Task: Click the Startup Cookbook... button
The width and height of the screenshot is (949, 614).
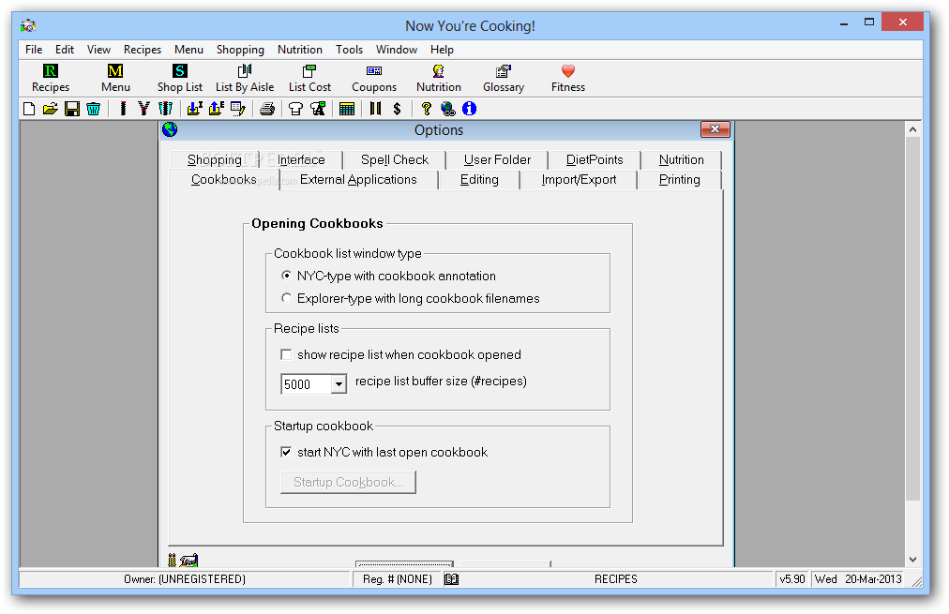Action: point(348,482)
